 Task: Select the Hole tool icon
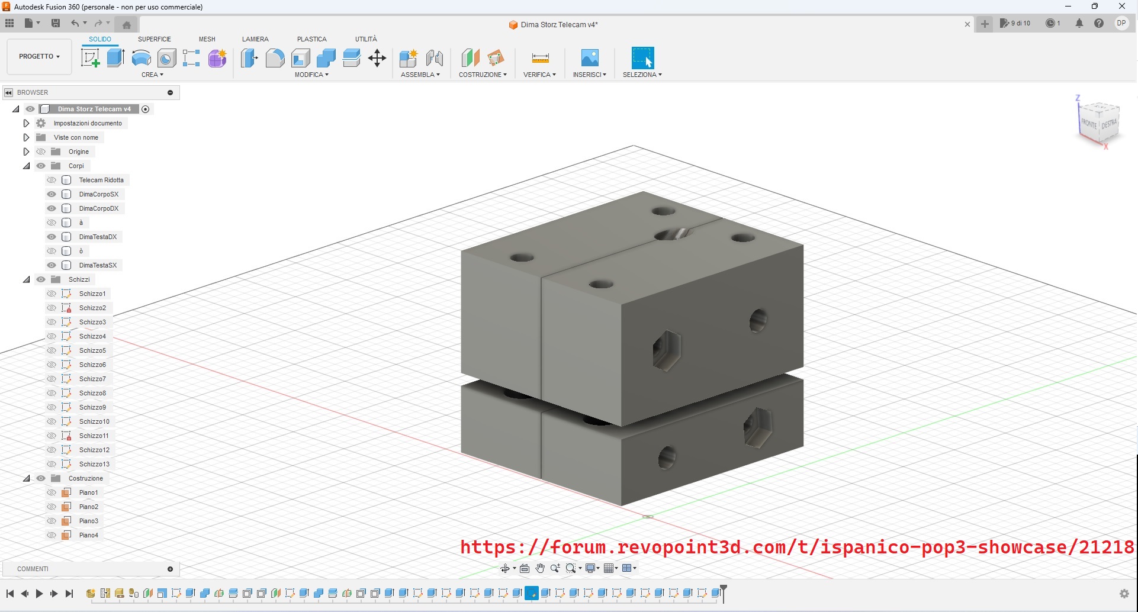click(166, 58)
